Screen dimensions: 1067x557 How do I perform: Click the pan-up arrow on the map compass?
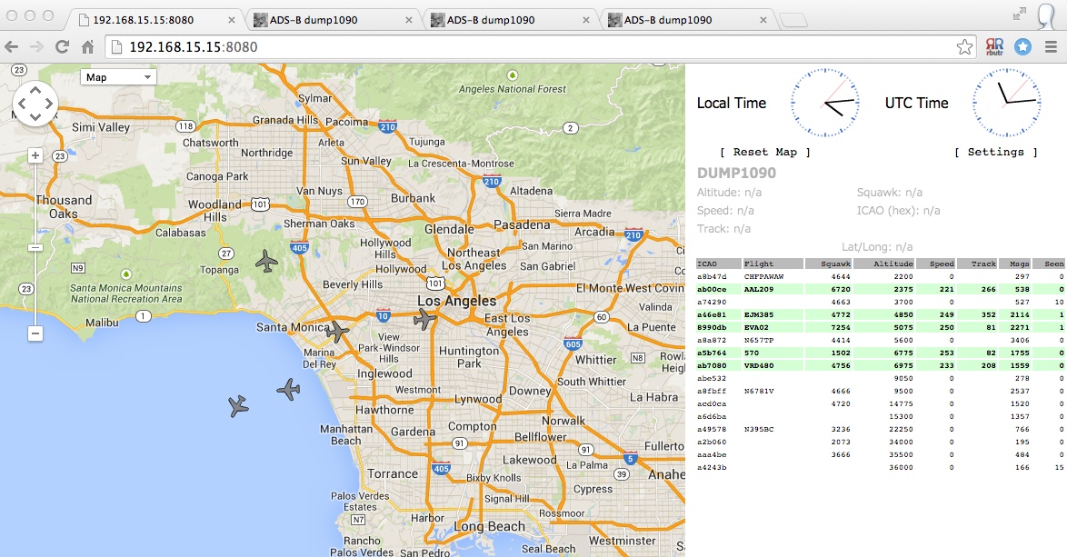[36, 91]
